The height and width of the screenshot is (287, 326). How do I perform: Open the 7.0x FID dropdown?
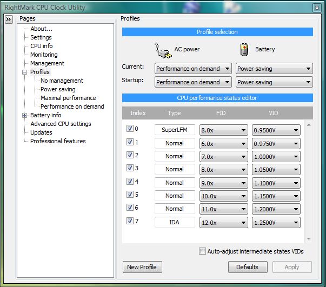point(223,157)
